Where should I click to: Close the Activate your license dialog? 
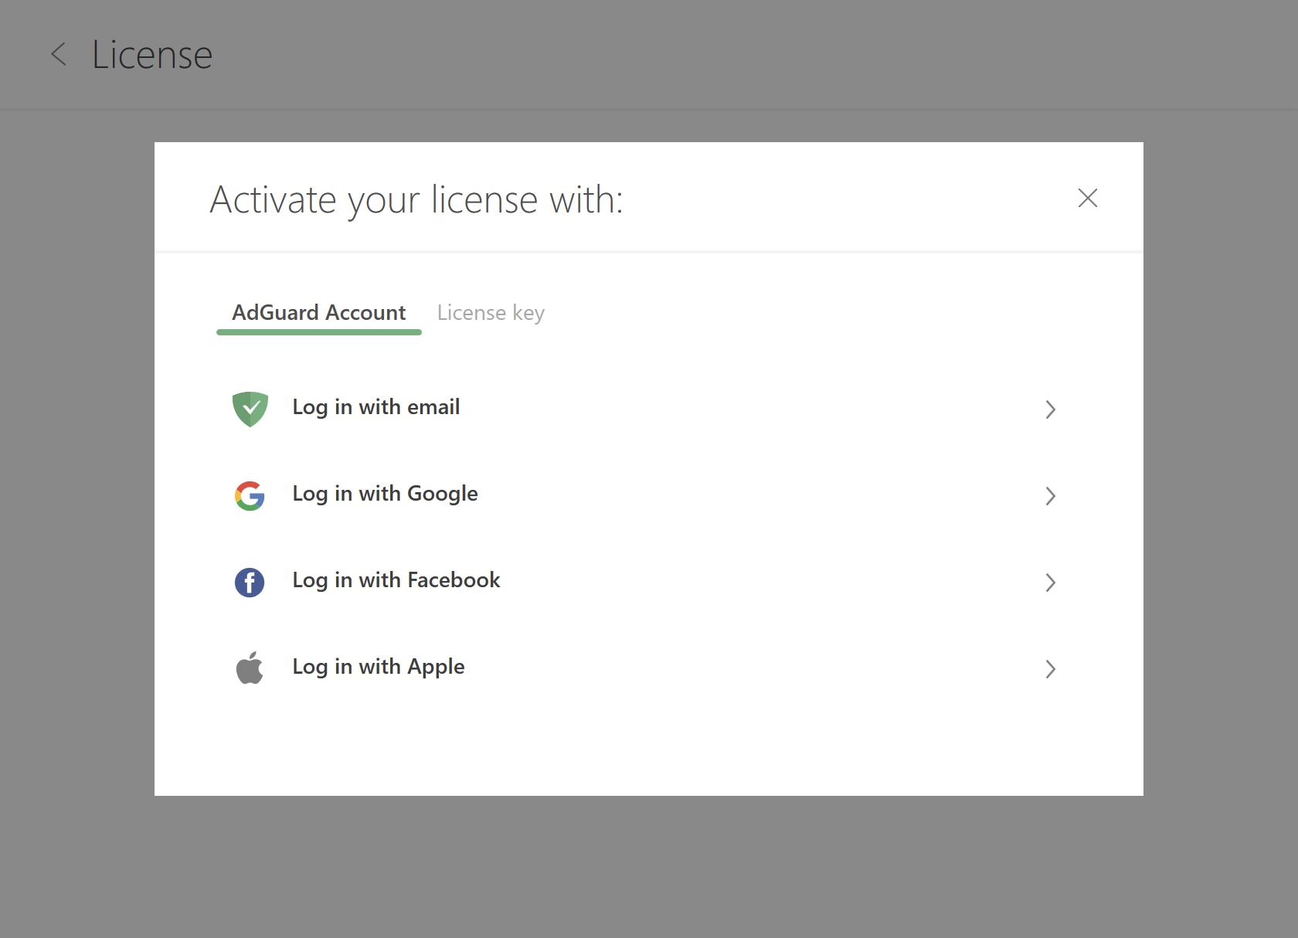1087,199
